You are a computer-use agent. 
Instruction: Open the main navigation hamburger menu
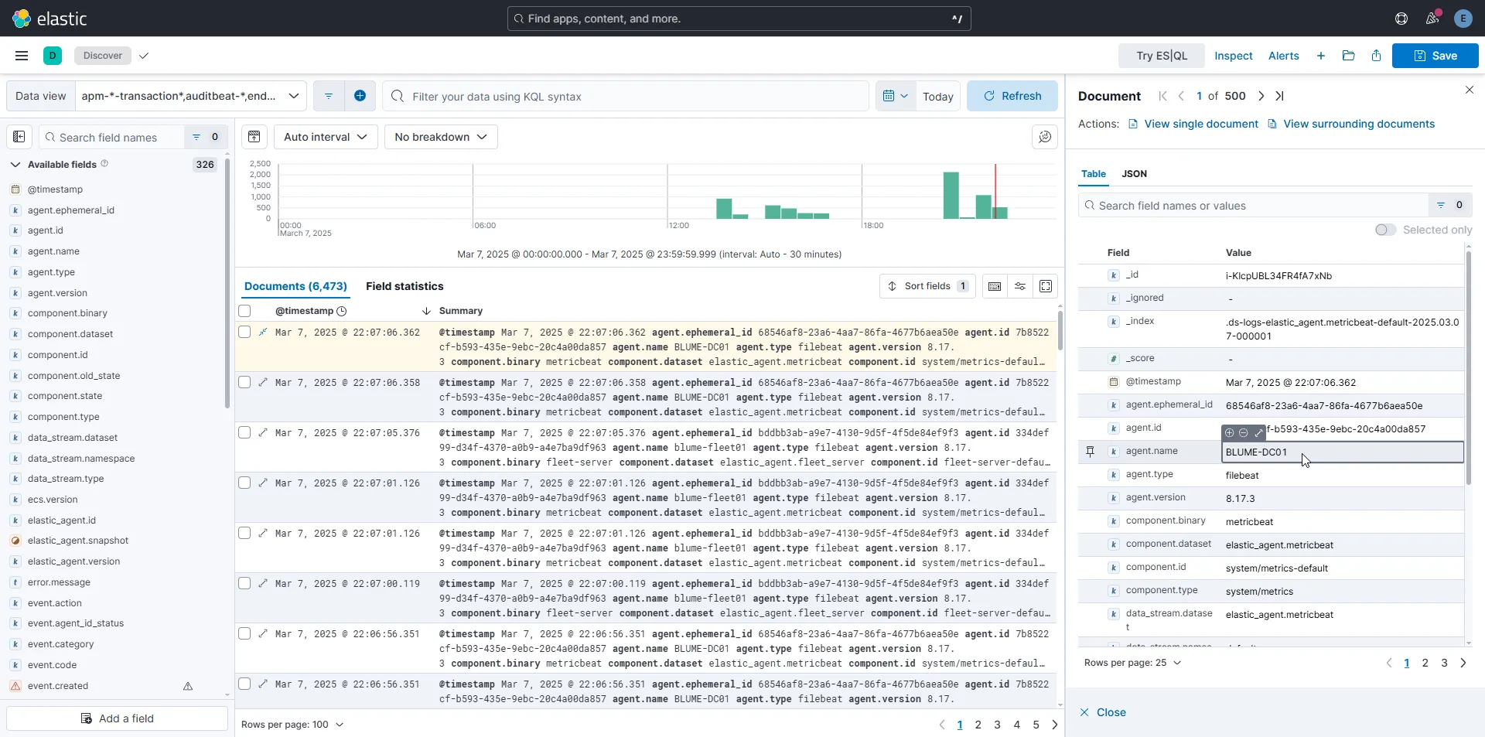tap(22, 56)
